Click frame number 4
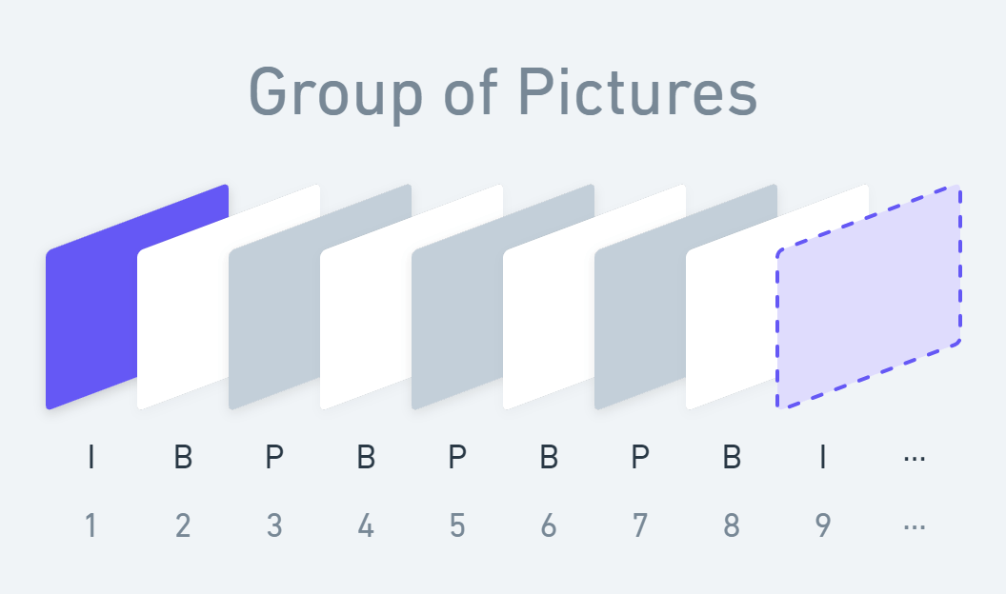The height and width of the screenshot is (594, 1006). [366, 526]
